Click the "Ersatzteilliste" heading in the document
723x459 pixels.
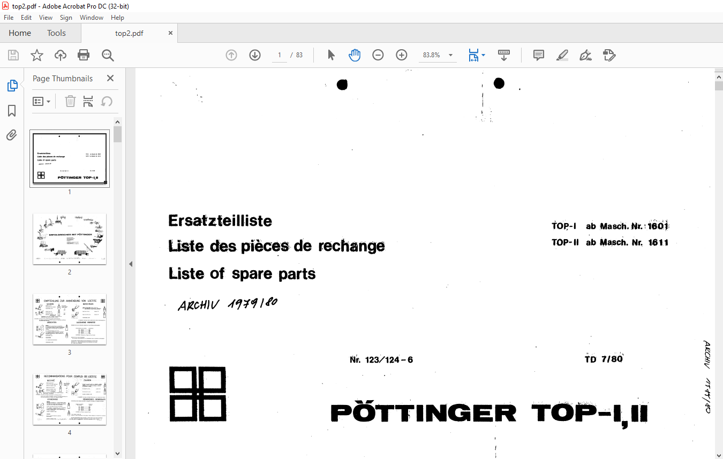click(x=220, y=220)
